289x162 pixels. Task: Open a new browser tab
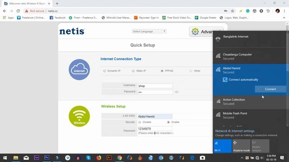tap(57, 4)
